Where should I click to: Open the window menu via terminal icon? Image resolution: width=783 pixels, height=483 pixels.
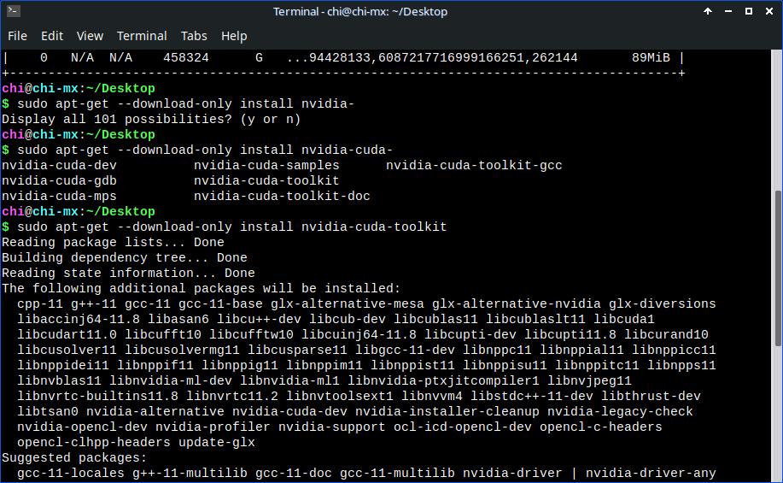[x=12, y=11]
